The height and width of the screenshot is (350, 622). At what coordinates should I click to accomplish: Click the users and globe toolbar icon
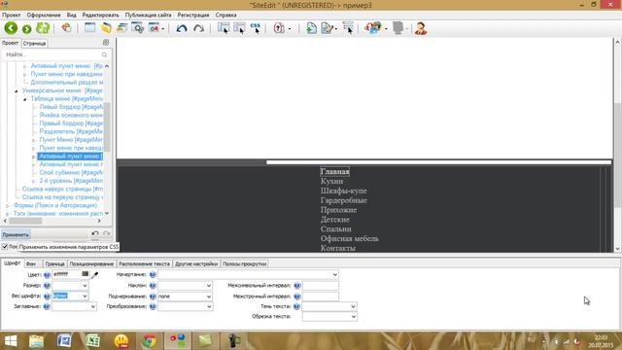[x=373, y=28]
